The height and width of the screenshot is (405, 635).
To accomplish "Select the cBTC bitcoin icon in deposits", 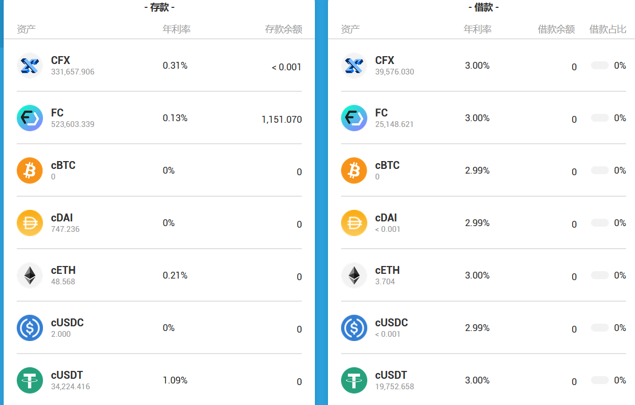I will (30, 170).
